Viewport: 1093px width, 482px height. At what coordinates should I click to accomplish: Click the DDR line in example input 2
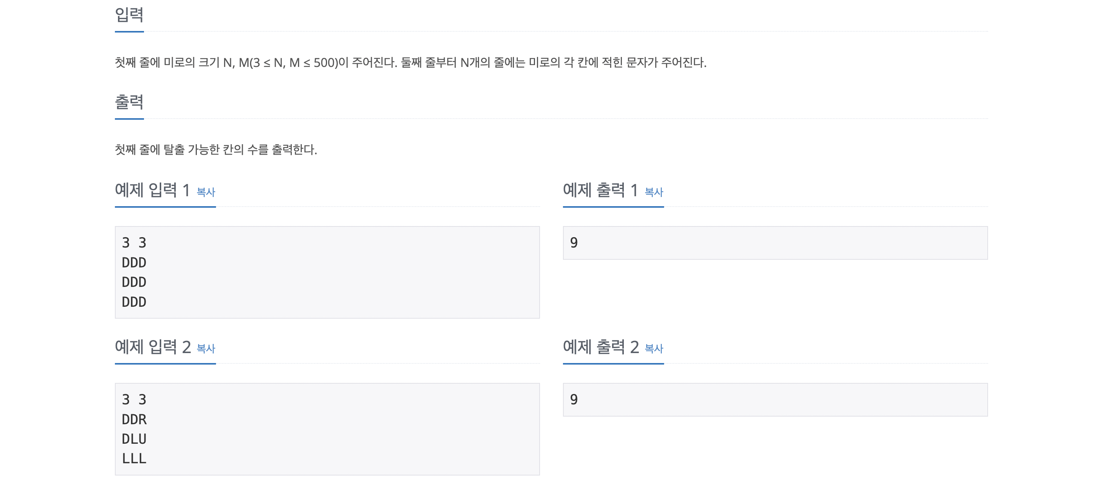tap(134, 420)
